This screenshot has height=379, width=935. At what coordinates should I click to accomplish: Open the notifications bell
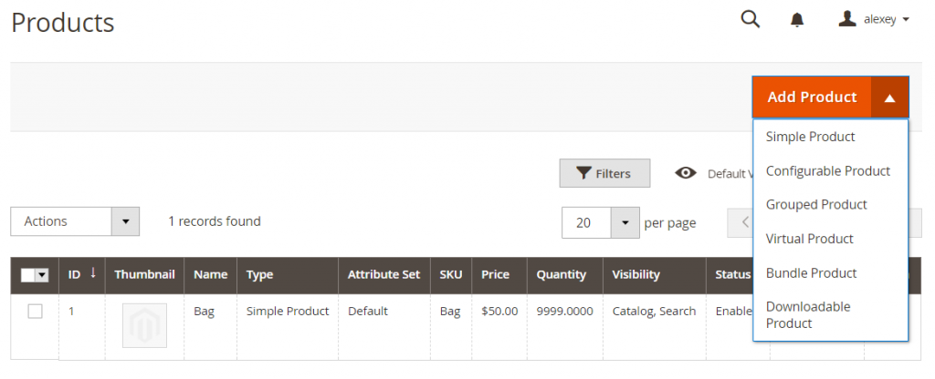[796, 20]
